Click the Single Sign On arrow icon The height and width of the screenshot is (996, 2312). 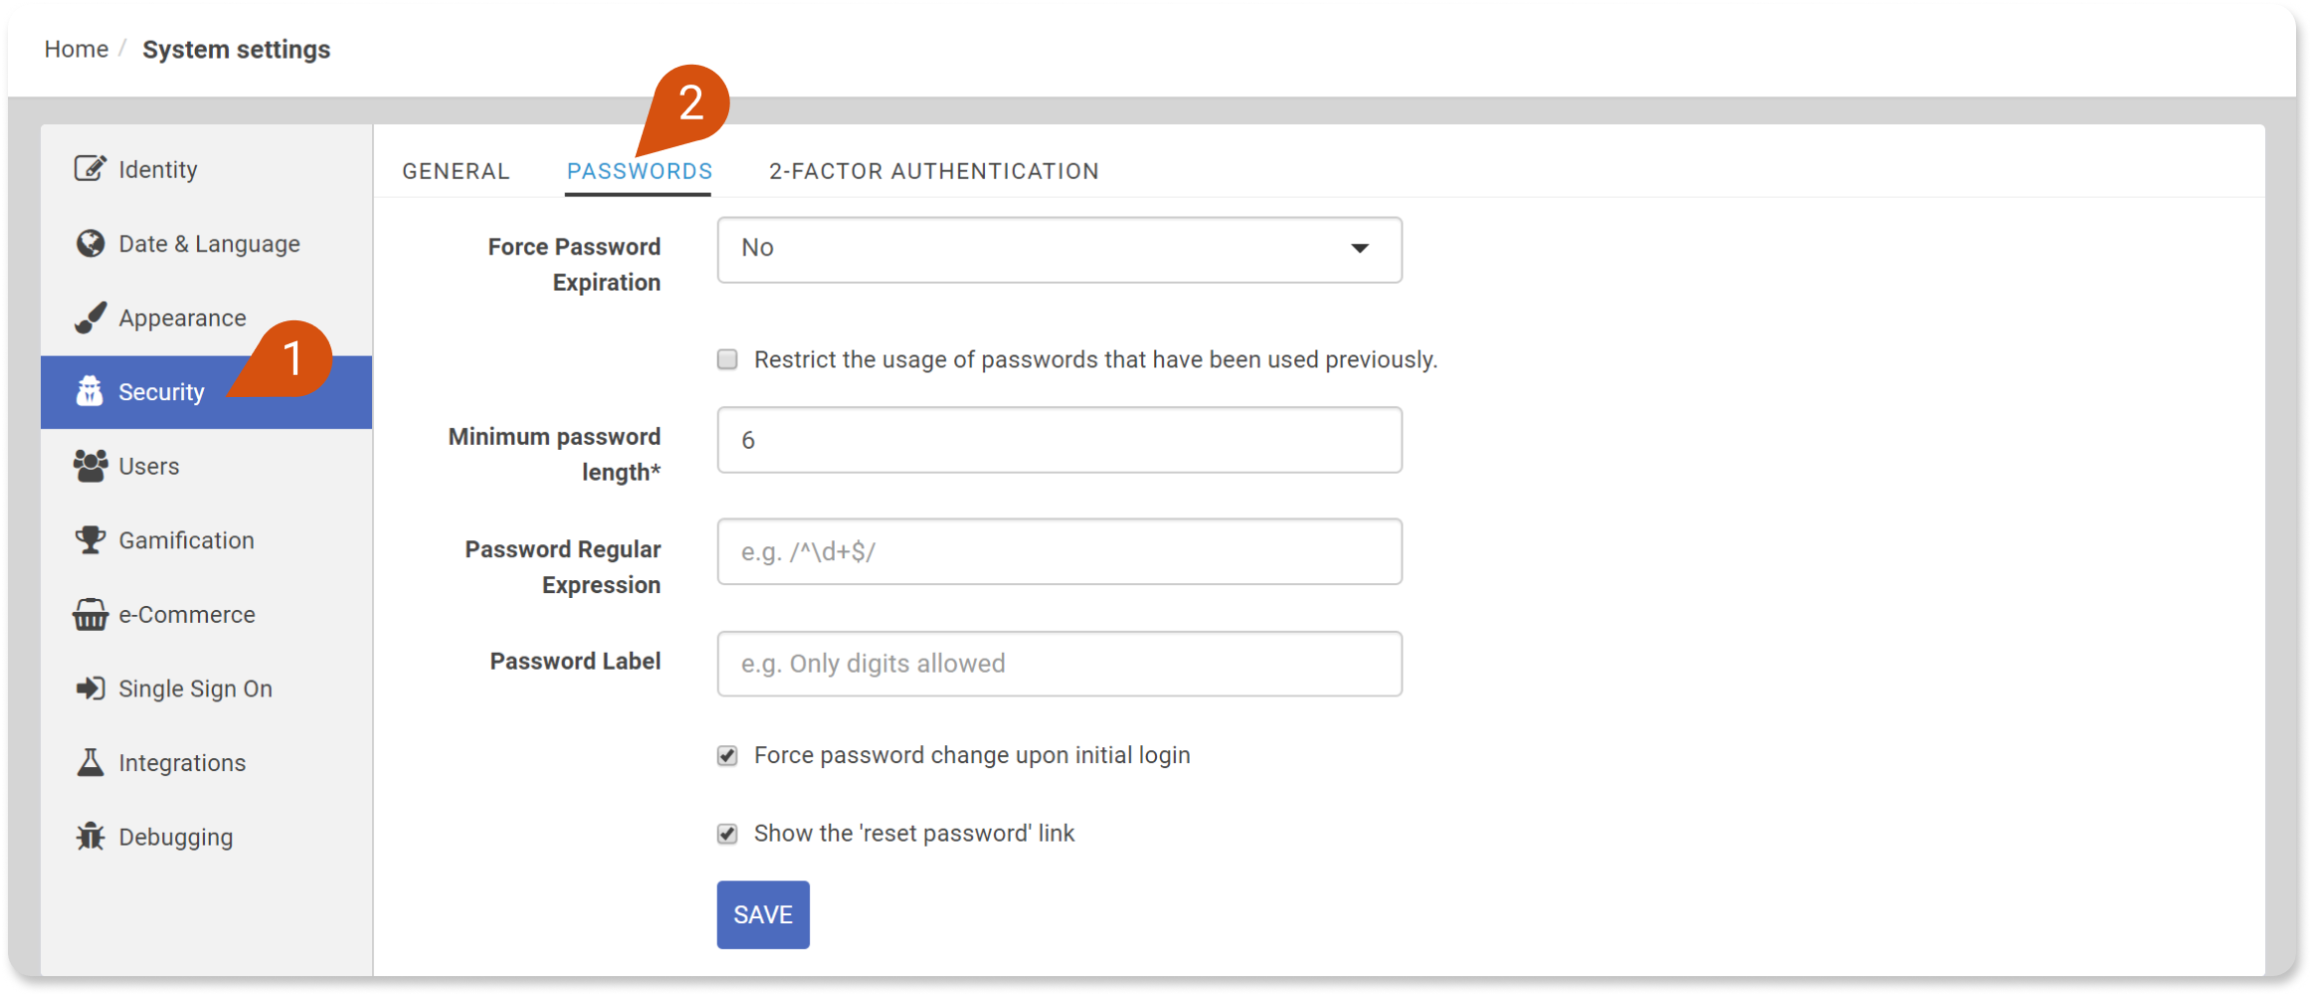(90, 689)
